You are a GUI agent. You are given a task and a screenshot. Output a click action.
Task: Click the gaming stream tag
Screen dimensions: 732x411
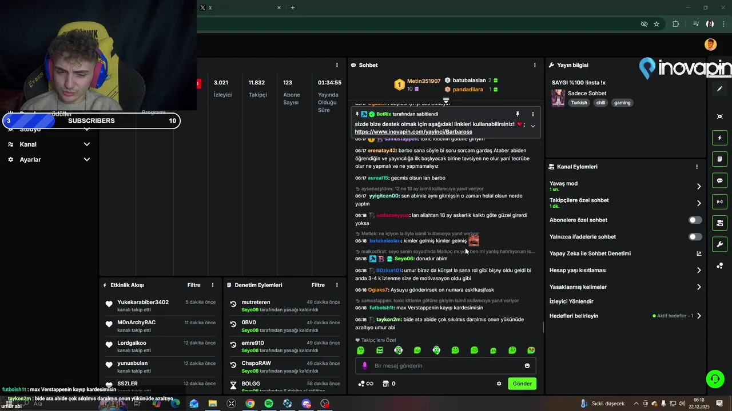coord(622,103)
